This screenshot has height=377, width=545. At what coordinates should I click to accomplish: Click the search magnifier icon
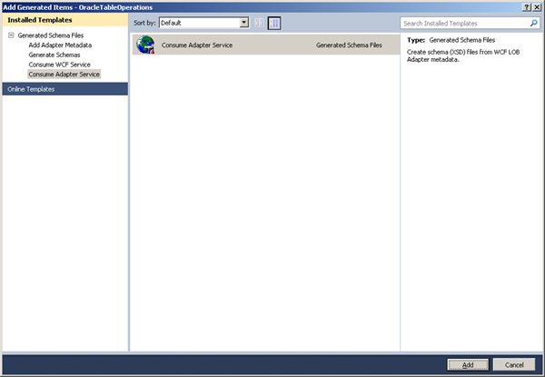click(534, 24)
